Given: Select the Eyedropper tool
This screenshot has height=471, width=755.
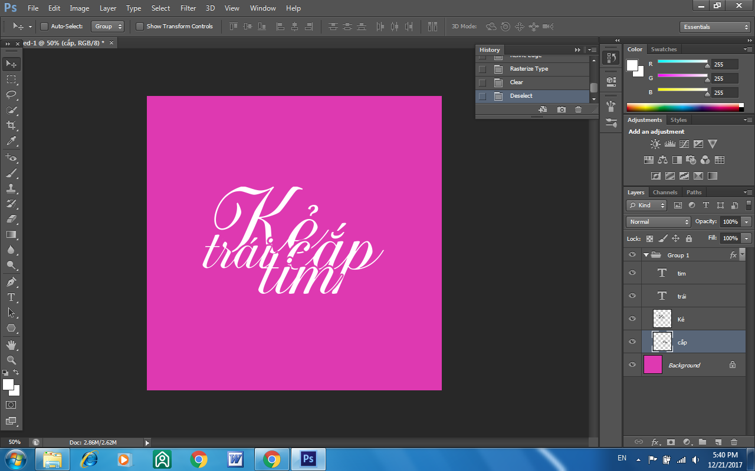Looking at the screenshot, I should (11, 141).
